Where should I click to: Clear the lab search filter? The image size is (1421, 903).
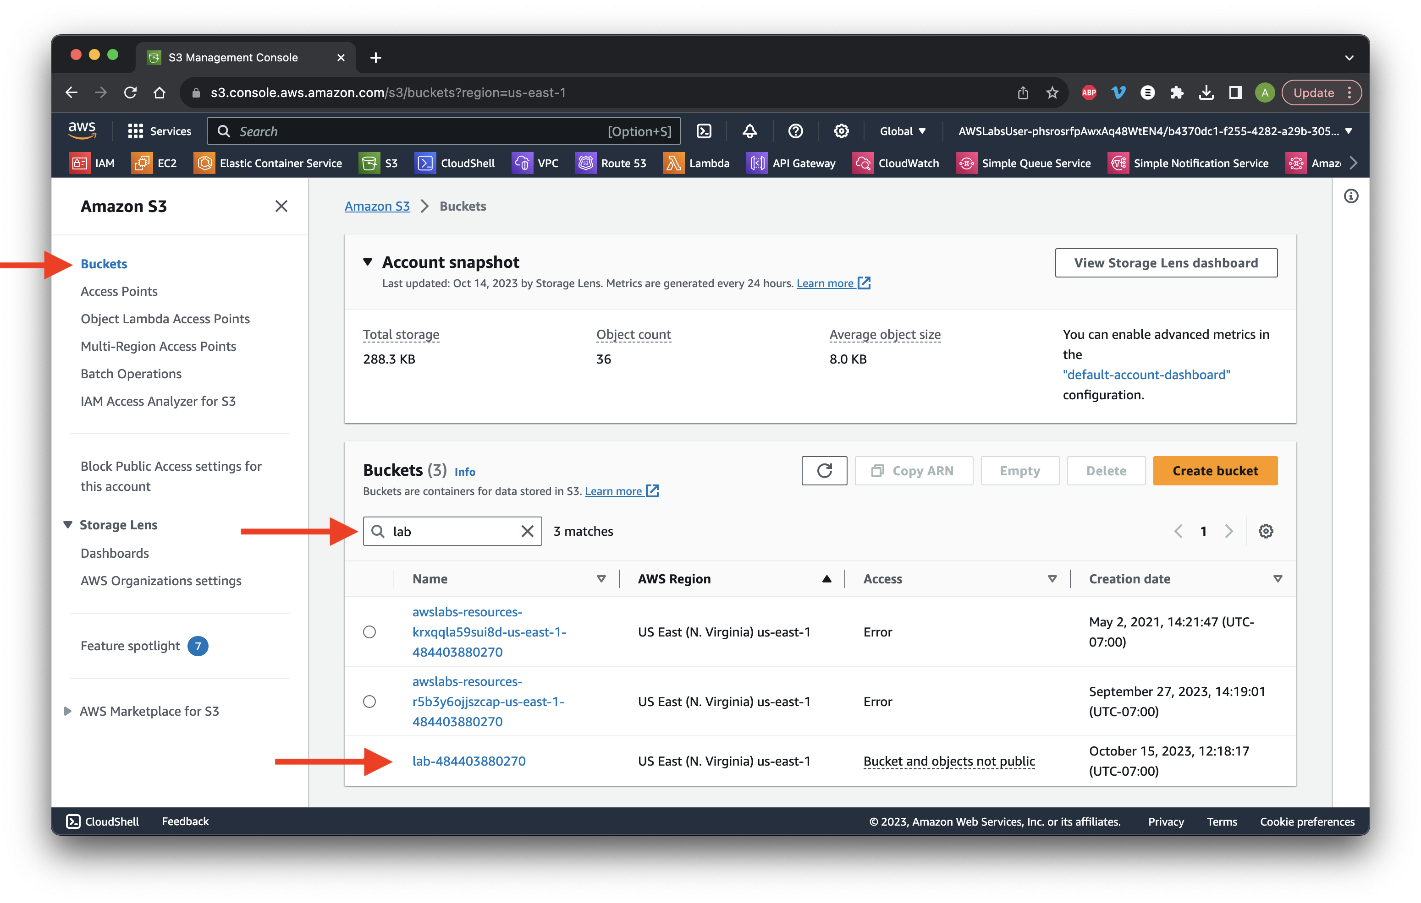527,531
